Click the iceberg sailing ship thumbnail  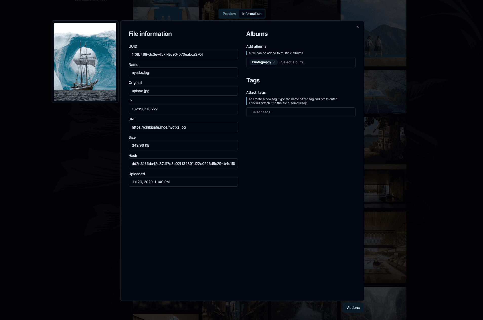(x=85, y=62)
